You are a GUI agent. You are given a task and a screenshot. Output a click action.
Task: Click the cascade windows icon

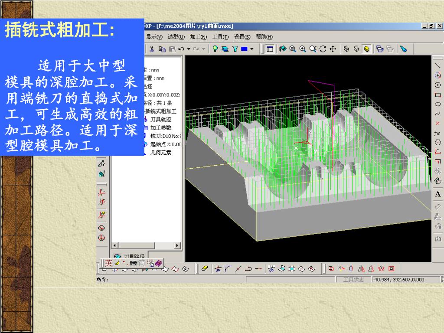point(380,49)
